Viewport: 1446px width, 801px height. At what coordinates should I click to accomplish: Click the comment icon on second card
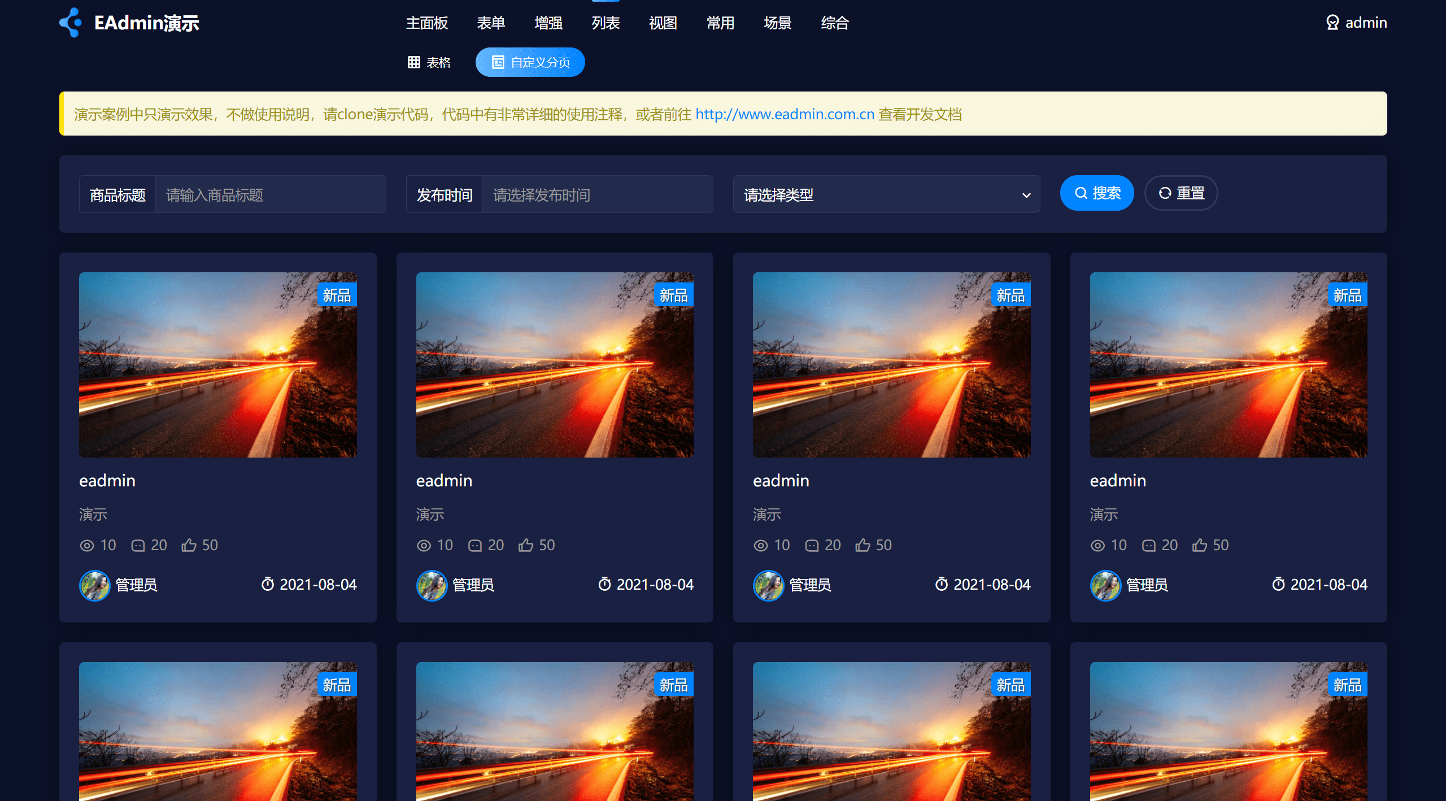click(x=475, y=545)
